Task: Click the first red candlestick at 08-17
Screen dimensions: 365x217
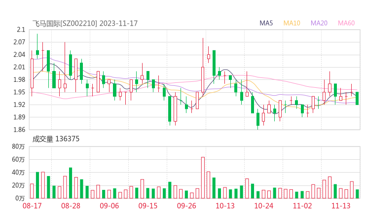Action: [32, 73]
